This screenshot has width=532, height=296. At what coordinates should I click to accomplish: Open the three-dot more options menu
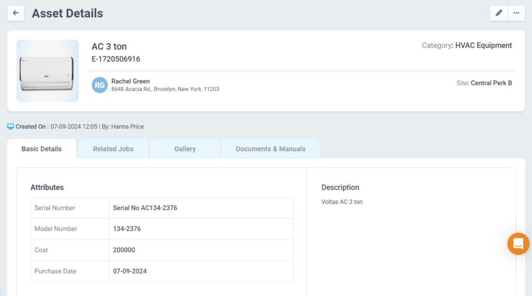tap(516, 13)
